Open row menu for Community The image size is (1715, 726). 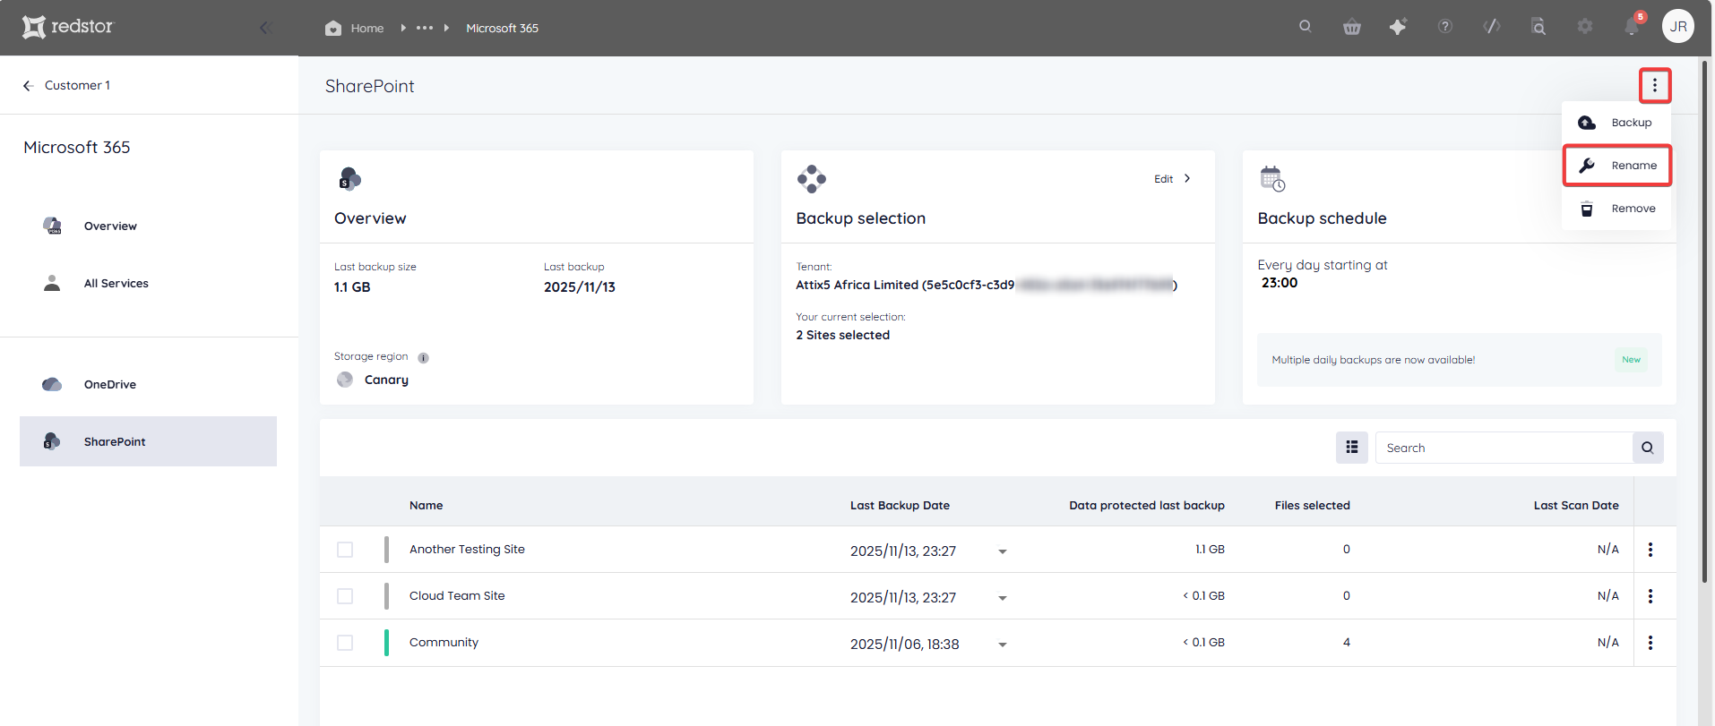[x=1650, y=643]
